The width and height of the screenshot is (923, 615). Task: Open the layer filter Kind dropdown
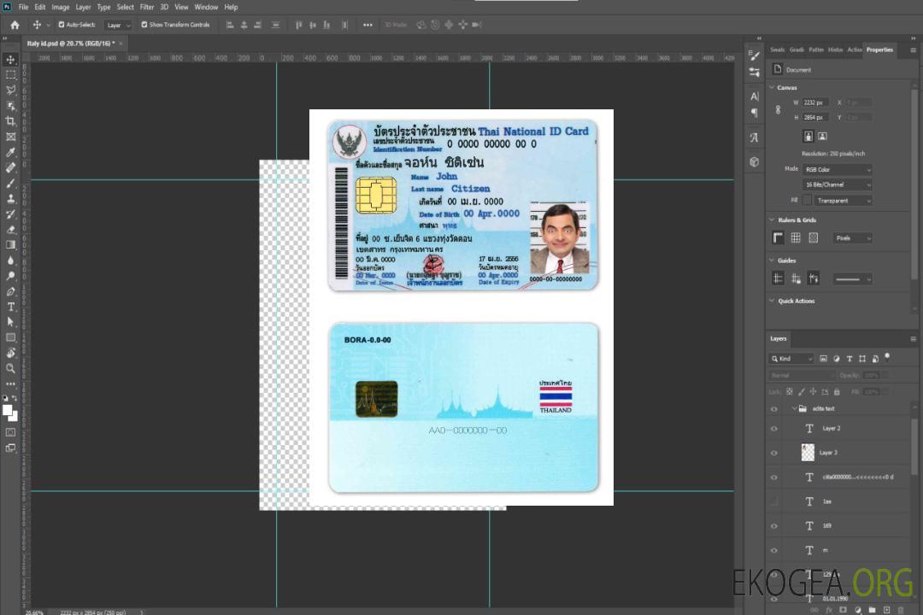click(791, 359)
